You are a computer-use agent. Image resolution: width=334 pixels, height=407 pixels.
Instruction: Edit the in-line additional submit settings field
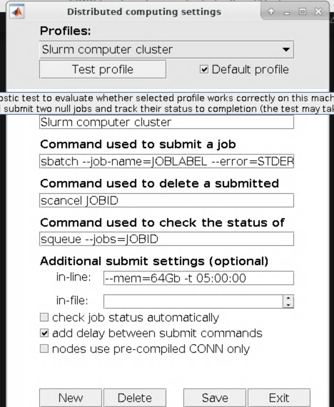point(198,278)
